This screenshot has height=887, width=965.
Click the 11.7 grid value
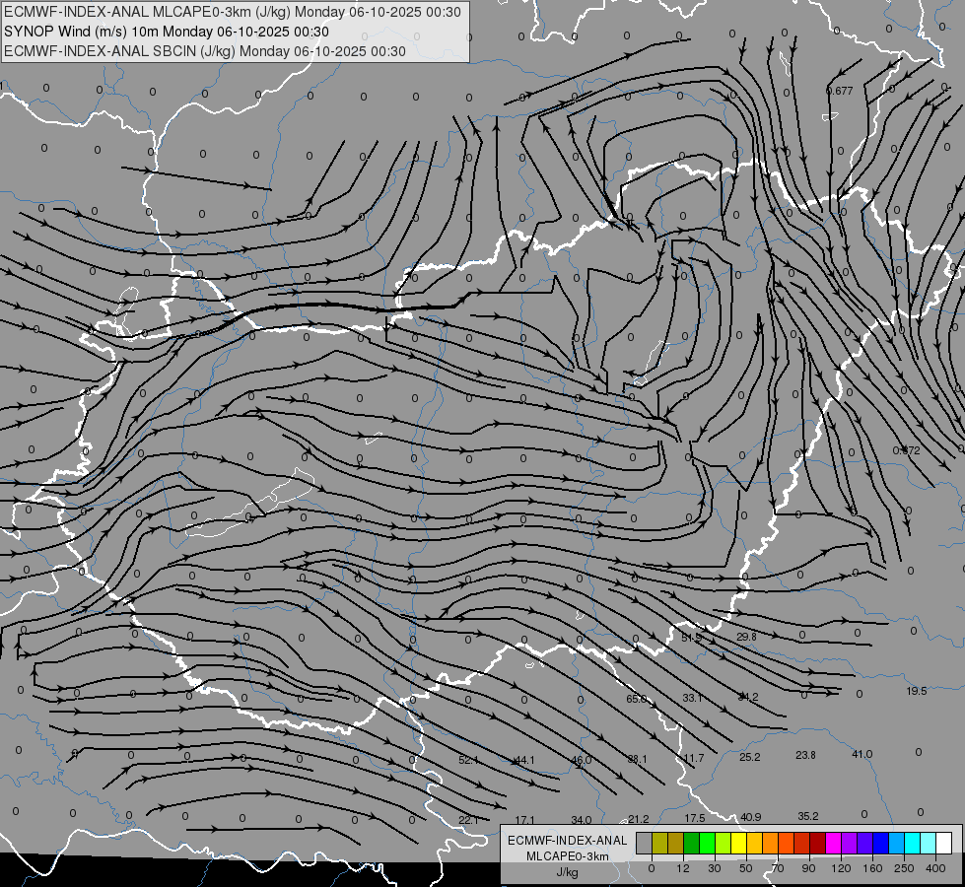pyautogui.click(x=694, y=758)
